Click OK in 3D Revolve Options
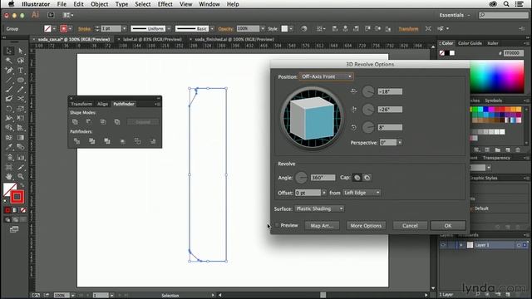The width and height of the screenshot is (532, 299). point(448,225)
